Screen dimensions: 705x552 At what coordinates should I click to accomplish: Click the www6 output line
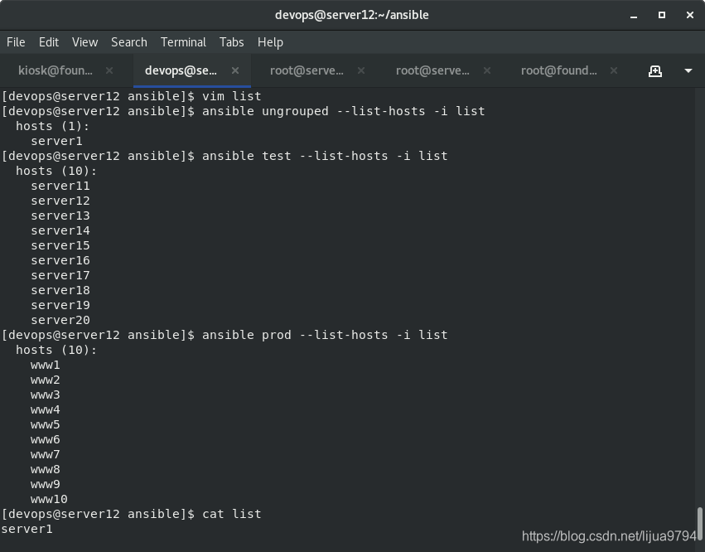pos(46,439)
